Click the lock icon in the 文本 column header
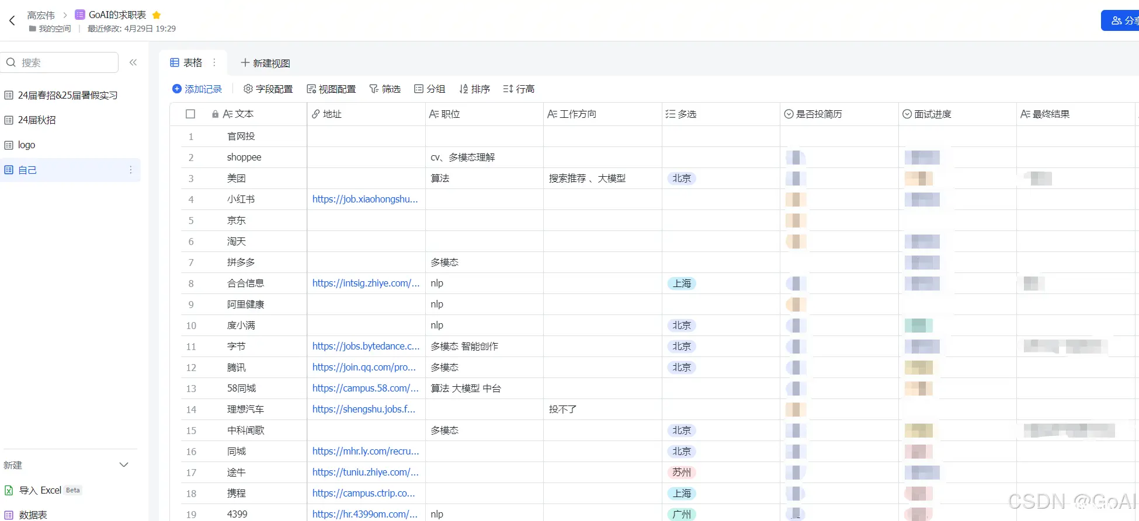Screen dimensions: 1139x521 click(216, 114)
